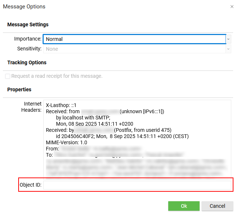Click the From: line in Internet Headers
Image resolution: width=236 pixels, height=214 pixels.
click(52, 149)
